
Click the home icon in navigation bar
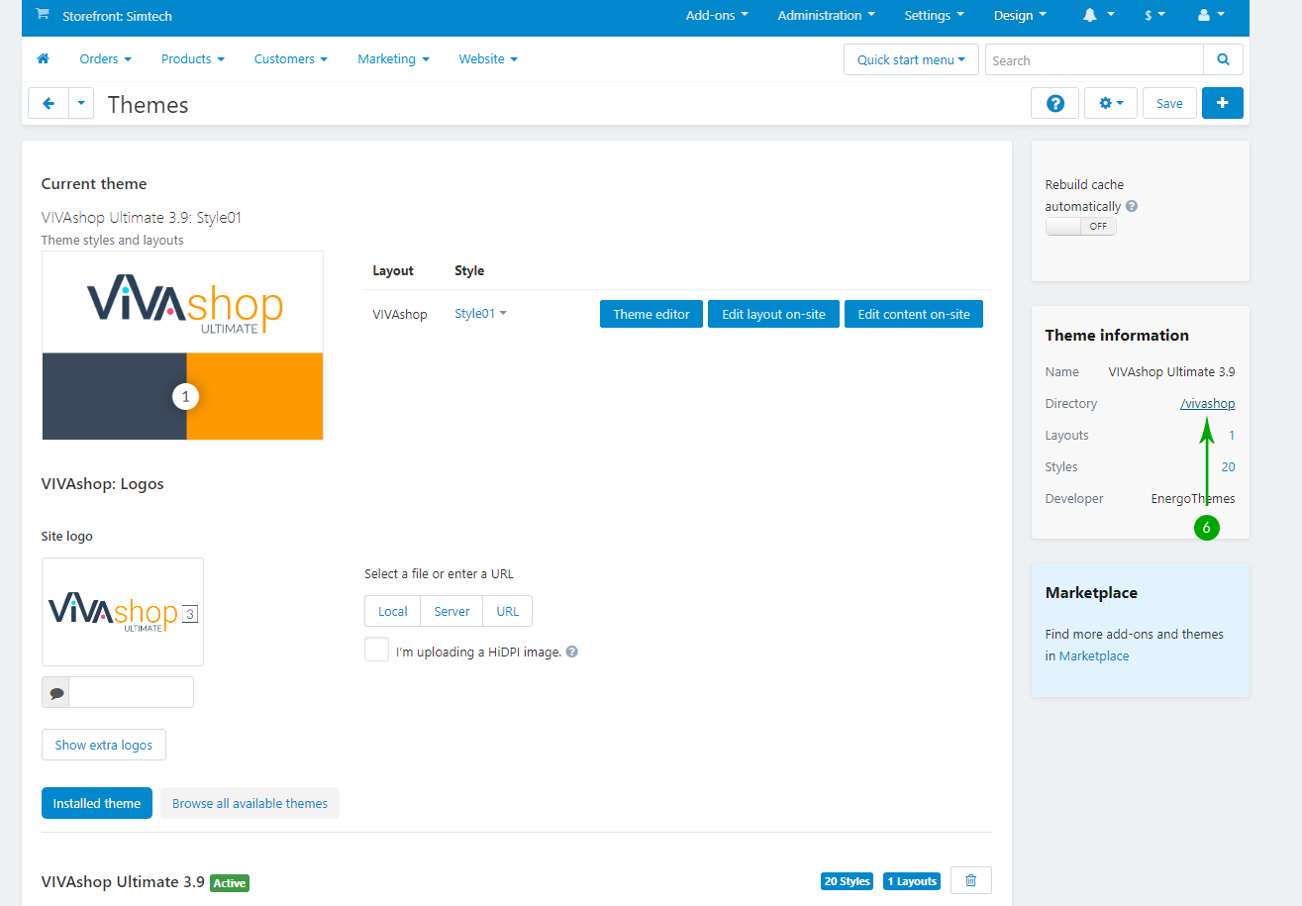click(x=43, y=59)
